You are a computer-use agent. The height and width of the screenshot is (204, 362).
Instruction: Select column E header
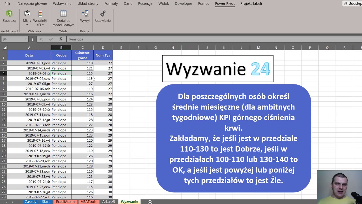121,48
